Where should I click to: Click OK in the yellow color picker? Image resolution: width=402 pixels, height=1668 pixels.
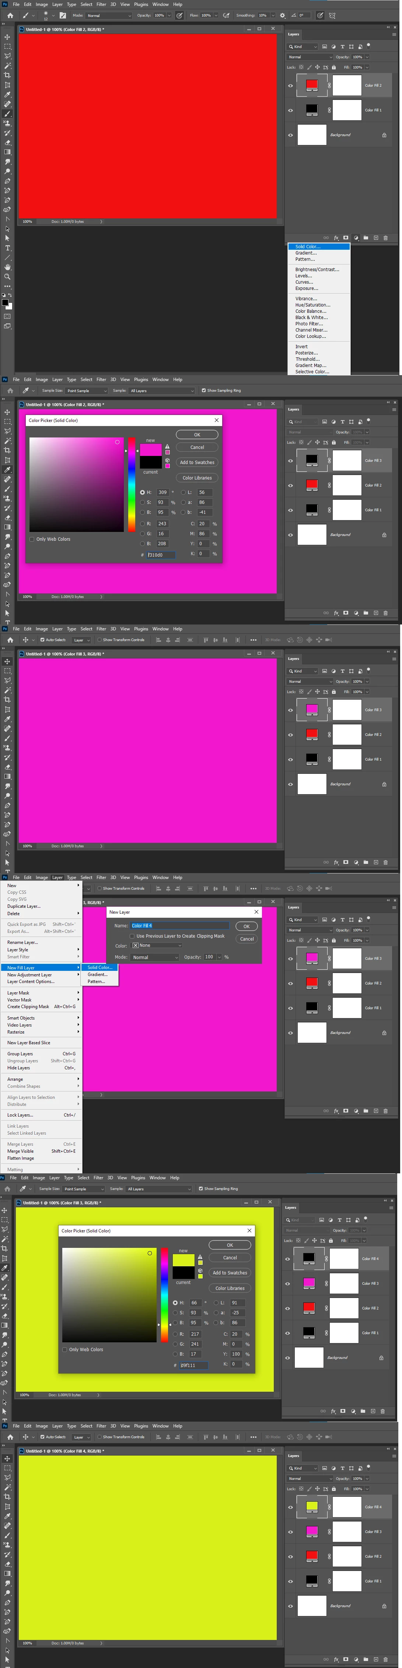click(x=230, y=1245)
